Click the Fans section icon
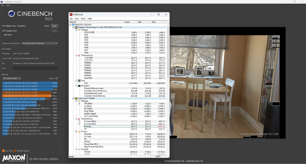 pyautogui.click(x=79, y=81)
